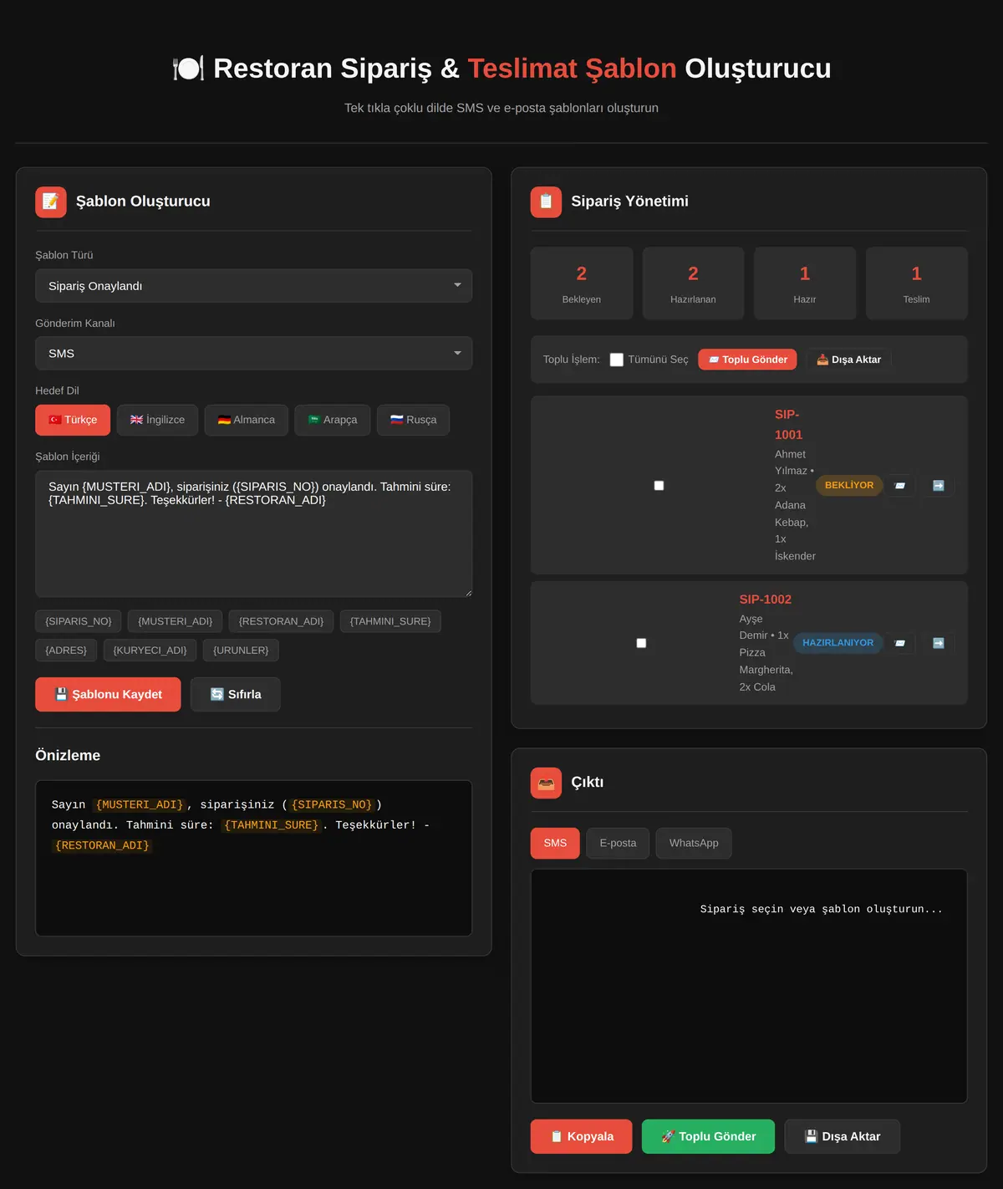1003x1189 pixels.
Task: Insert the {RESTORAN_ADI} variable chip
Action: tap(281, 621)
